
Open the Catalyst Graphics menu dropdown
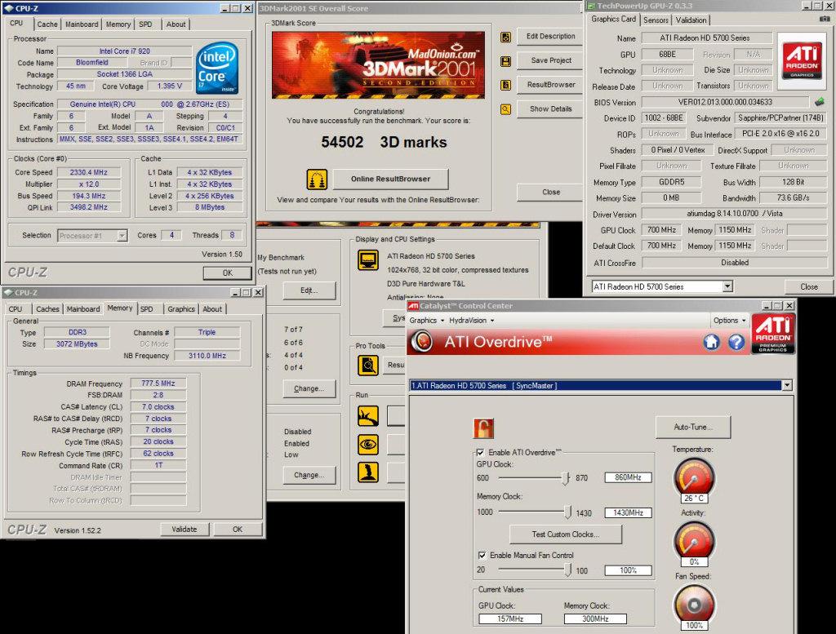pyautogui.click(x=426, y=320)
